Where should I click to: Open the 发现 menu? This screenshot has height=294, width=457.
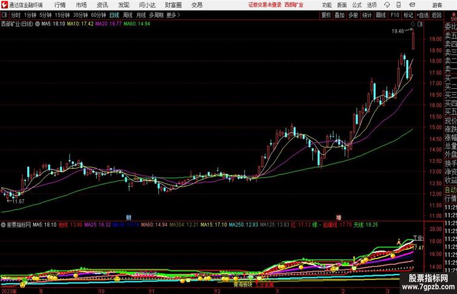click(123, 5)
